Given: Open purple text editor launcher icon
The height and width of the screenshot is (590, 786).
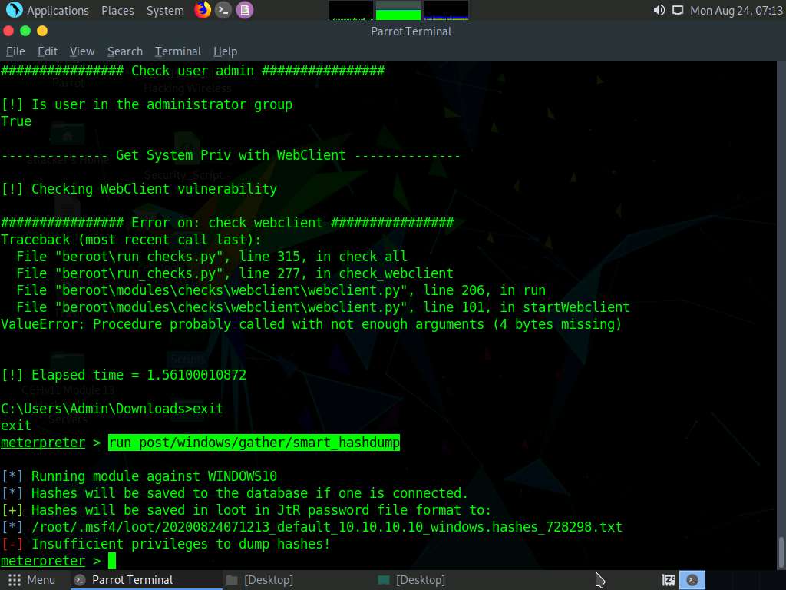Looking at the screenshot, I should point(245,10).
